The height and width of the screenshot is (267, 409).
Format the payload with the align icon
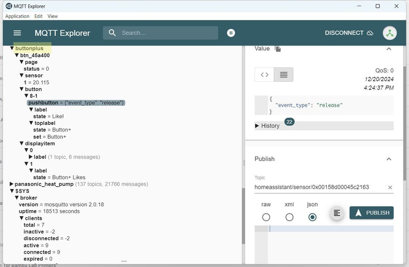337,213
